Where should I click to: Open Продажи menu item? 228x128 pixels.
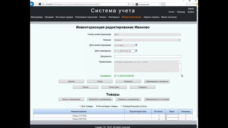[x=49, y=17]
